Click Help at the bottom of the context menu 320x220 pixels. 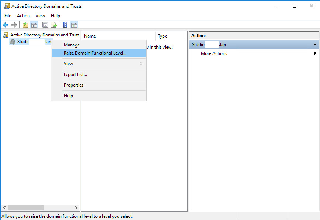(x=99, y=96)
